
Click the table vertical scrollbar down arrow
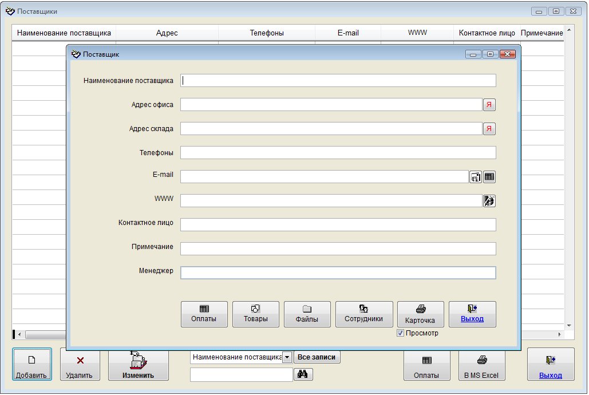click(569, 326)
